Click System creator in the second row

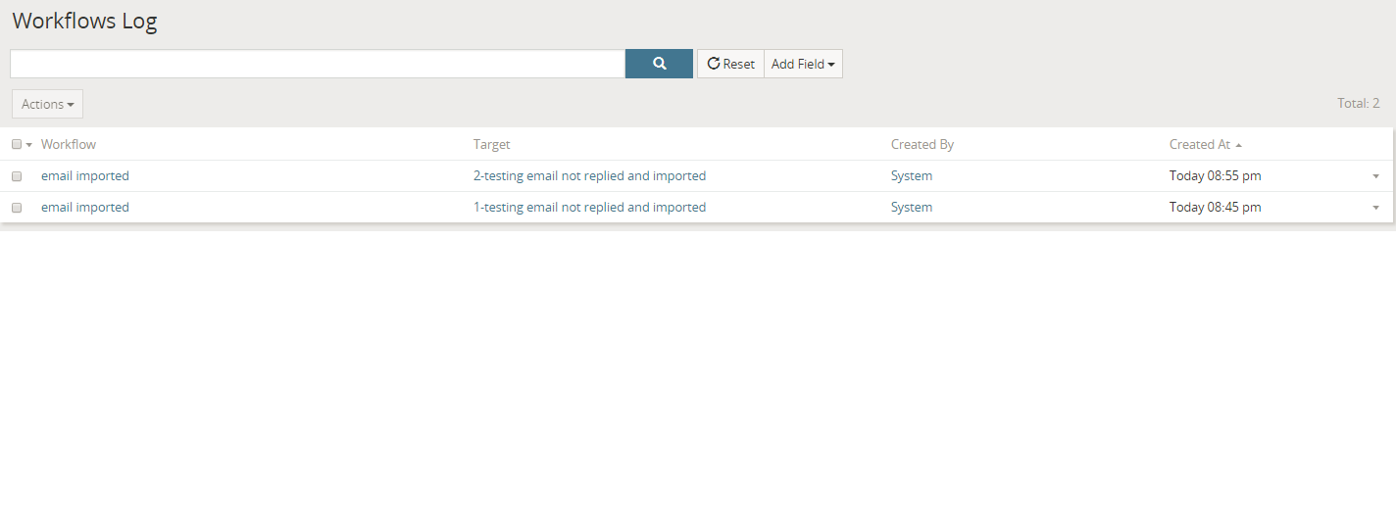912,208
